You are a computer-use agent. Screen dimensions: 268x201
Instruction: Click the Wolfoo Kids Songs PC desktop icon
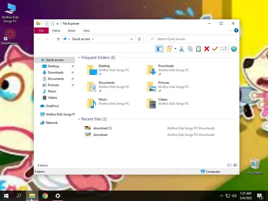[10, 13]
